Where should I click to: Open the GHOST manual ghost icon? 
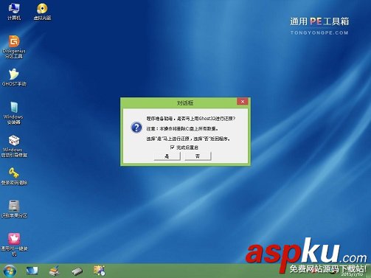click(14, 77)
